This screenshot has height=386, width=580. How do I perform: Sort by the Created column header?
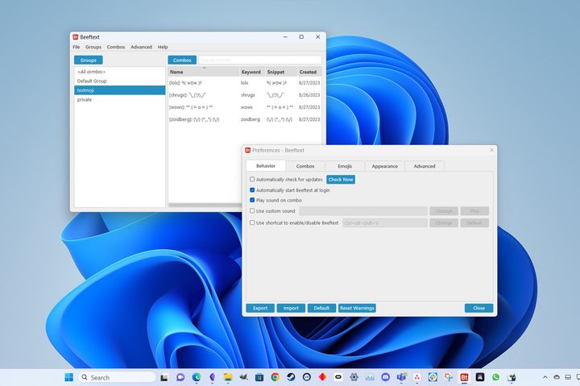tap(308, 72)
